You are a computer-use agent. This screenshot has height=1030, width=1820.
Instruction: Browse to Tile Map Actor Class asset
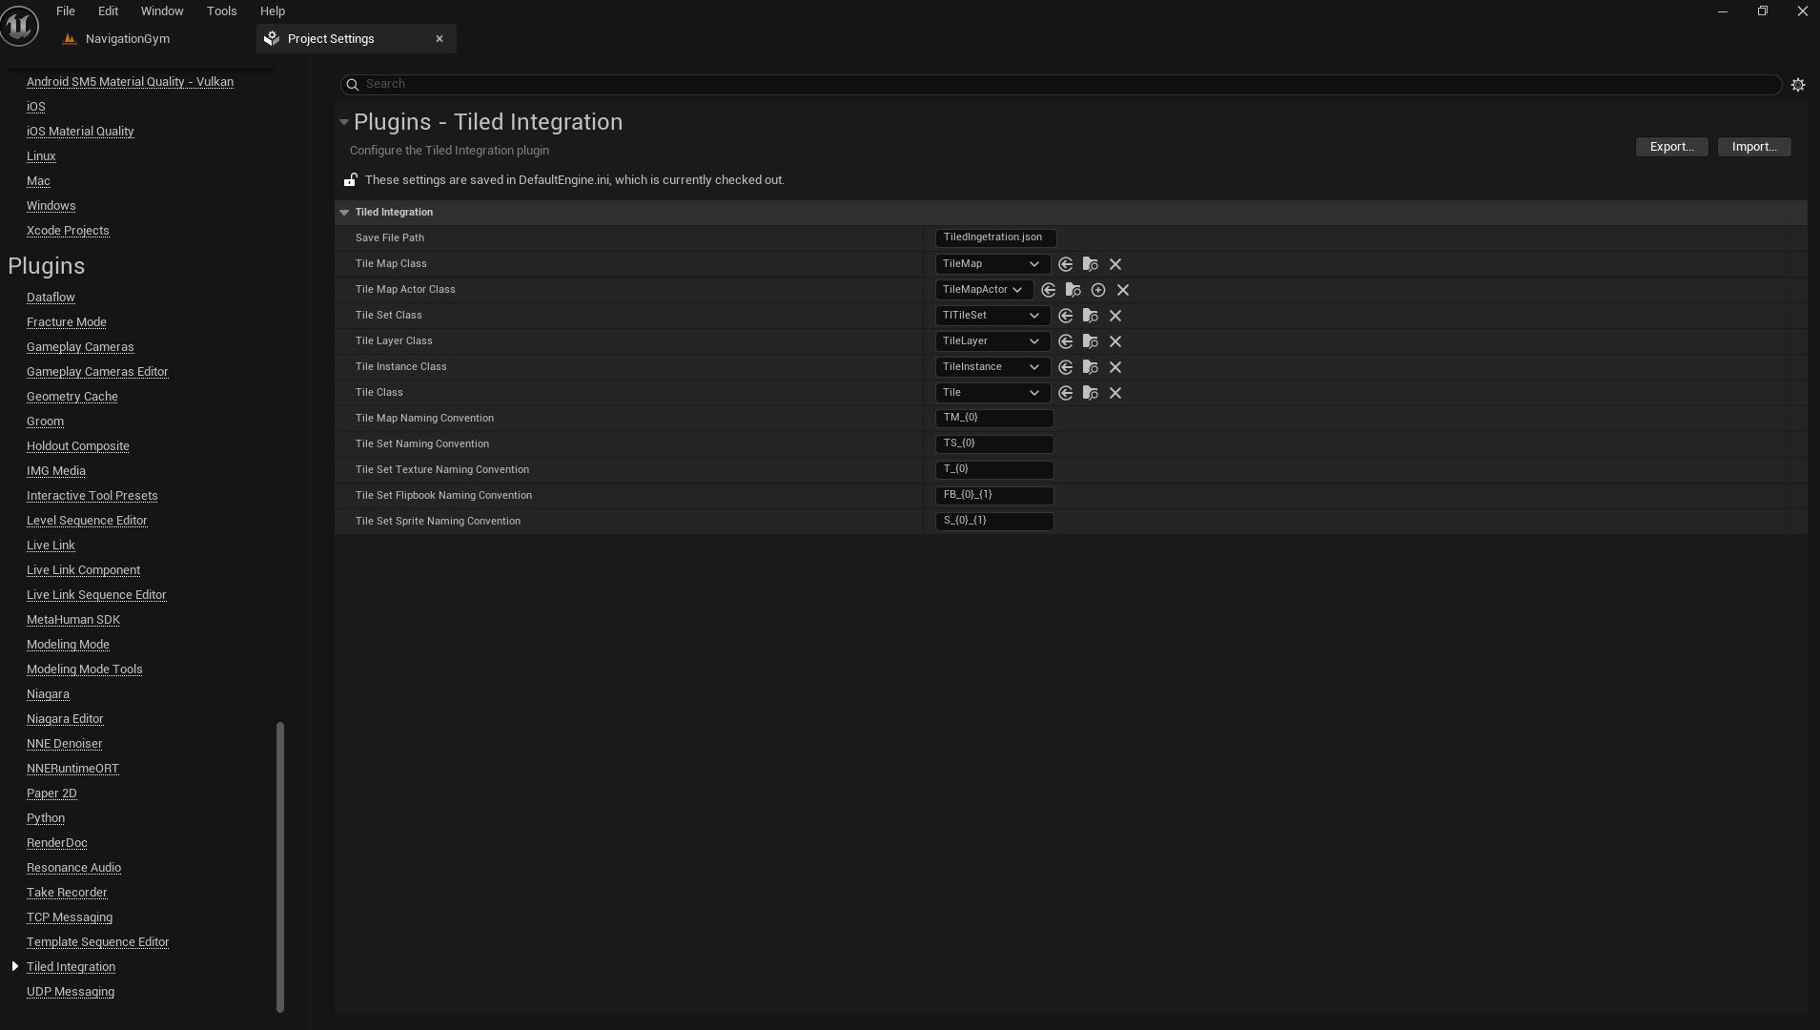1074,290
